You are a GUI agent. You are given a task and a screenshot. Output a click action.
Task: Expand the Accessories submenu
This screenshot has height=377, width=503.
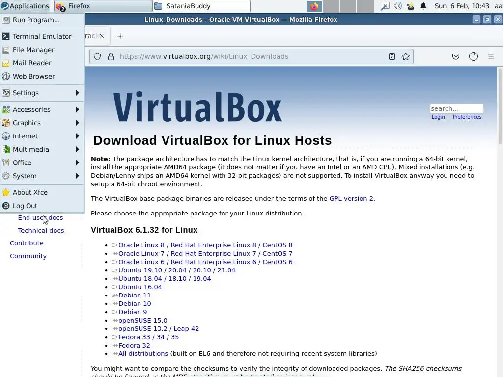(x=42, y=109)
